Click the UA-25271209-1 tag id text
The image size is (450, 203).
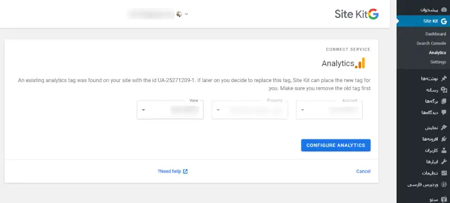[176, 80]
